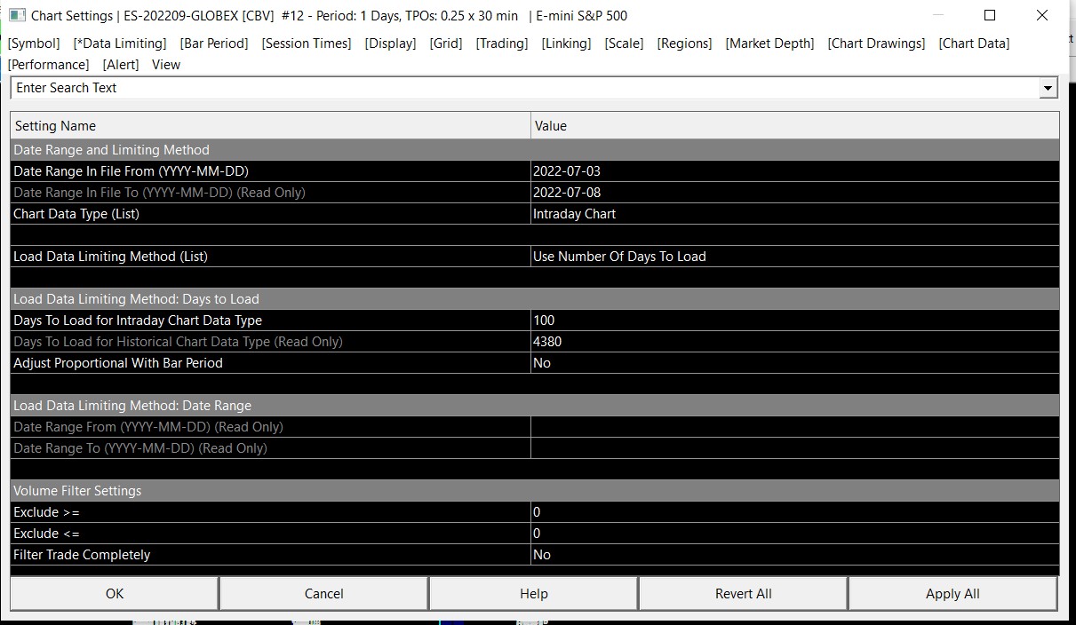Viewport: 1076px width, 625px height.
Task: Open Load Data Limiting Method list value
Action: (795, 257)
